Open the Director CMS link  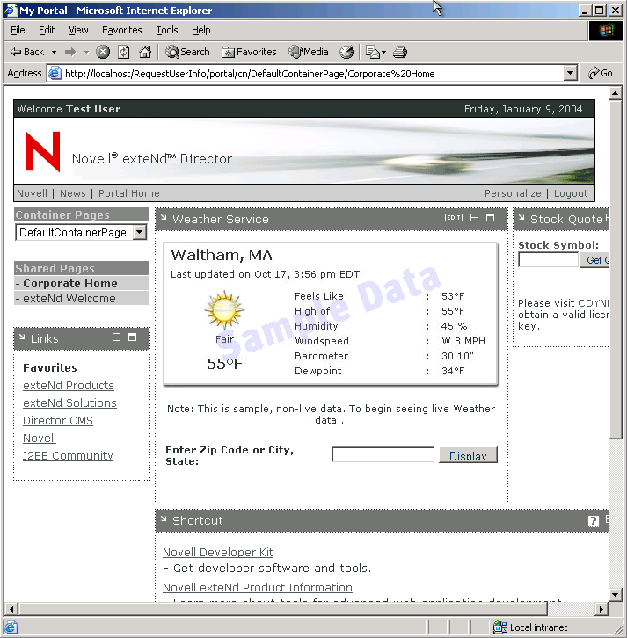pos(58,420)
